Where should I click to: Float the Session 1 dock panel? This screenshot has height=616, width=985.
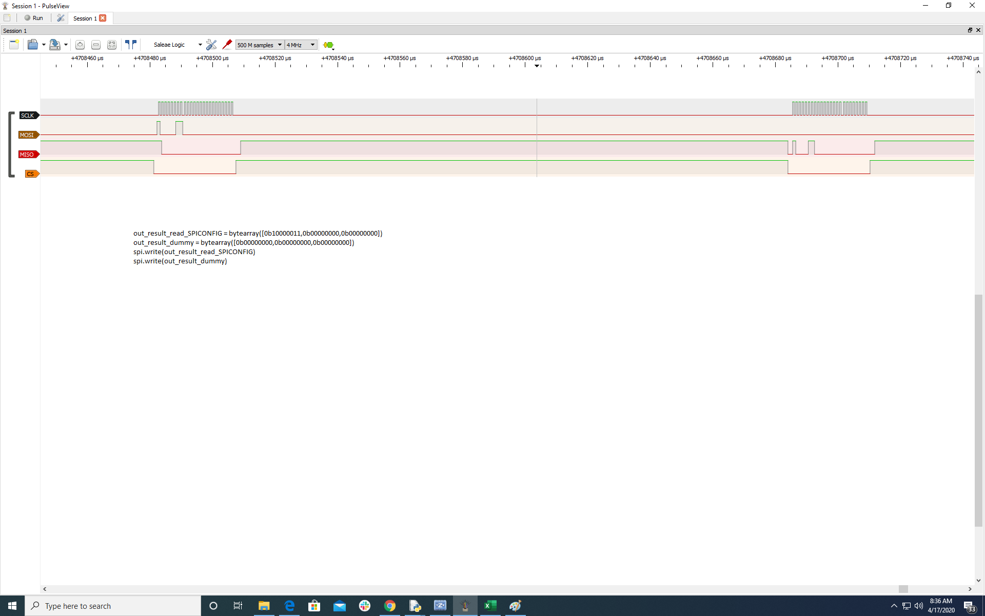coord(970,30)
